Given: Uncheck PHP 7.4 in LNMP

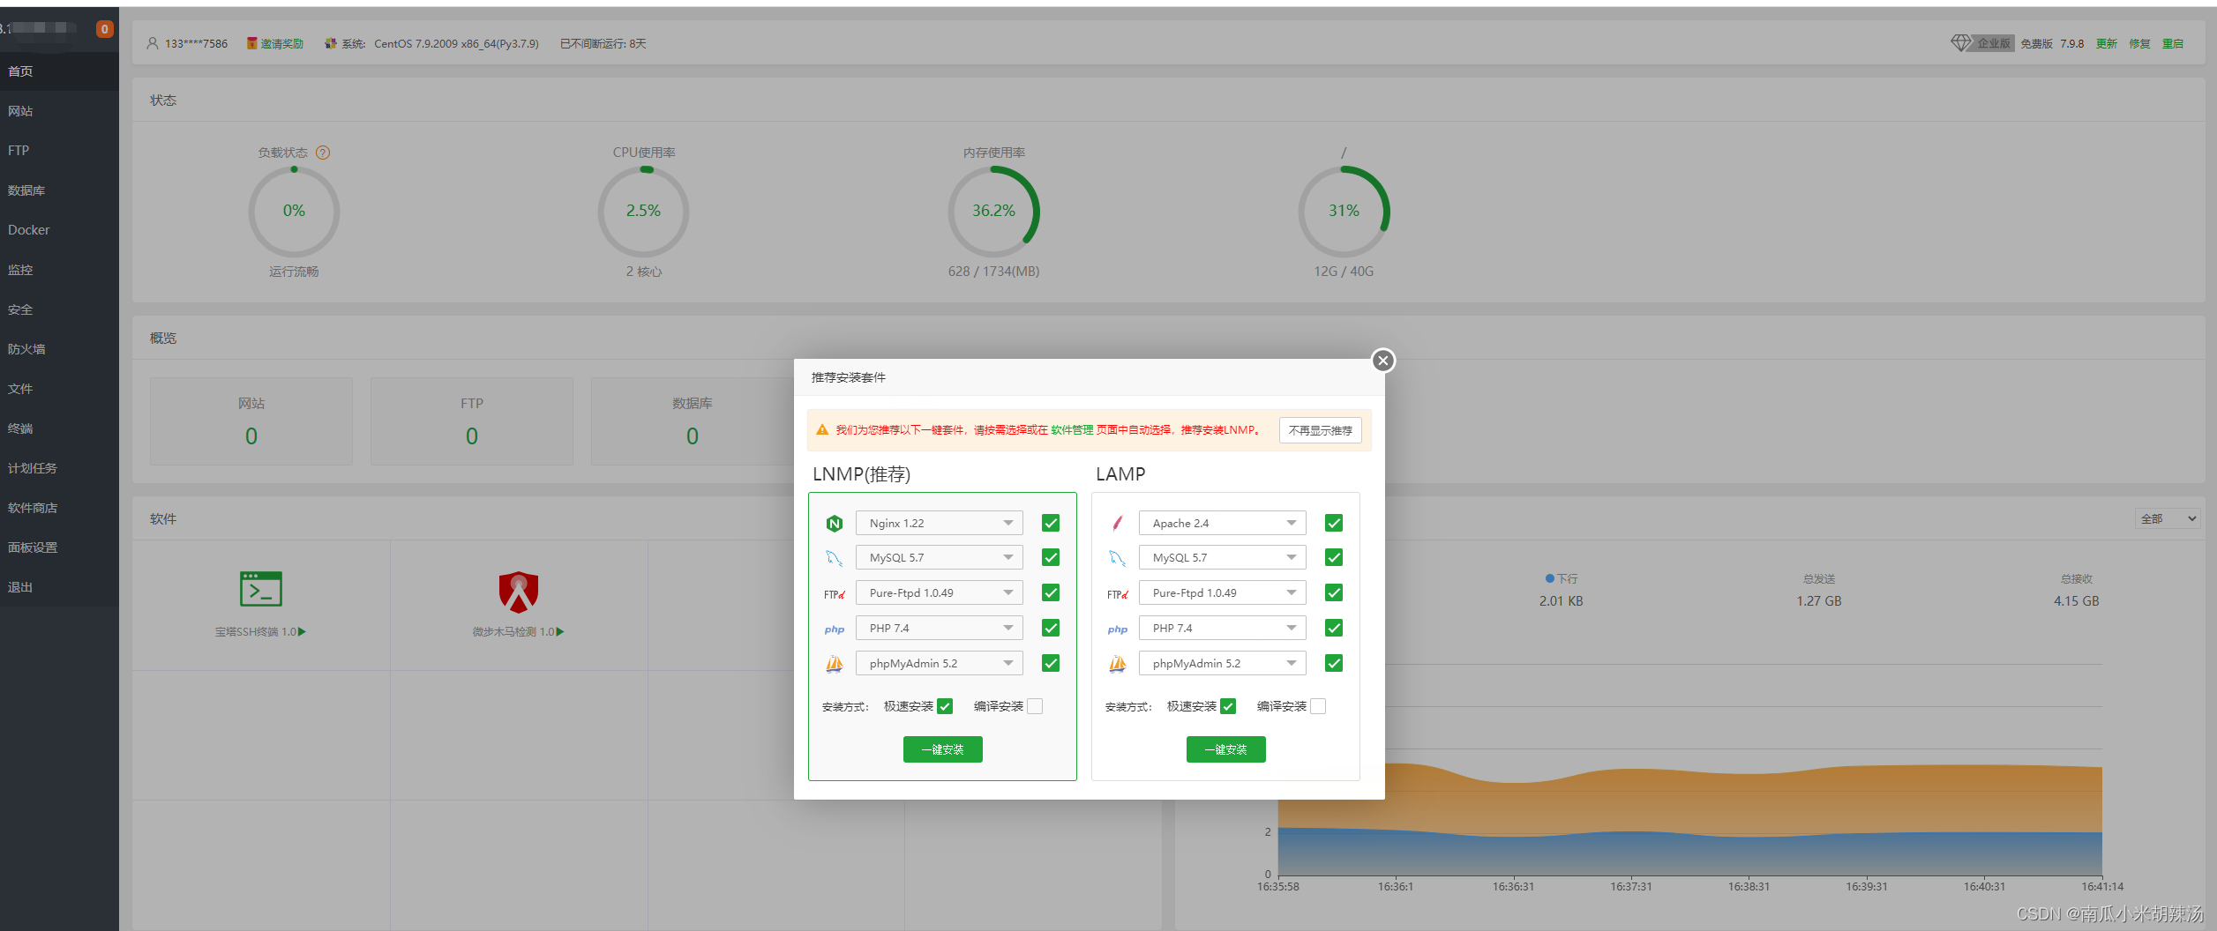Looking at the screenshot, I should pyautogui.click(x=1051, y=629).
